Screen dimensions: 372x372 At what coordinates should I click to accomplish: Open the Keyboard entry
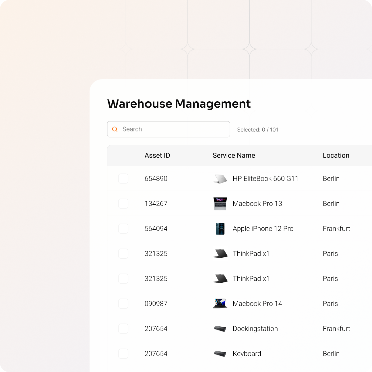point(247,354)
